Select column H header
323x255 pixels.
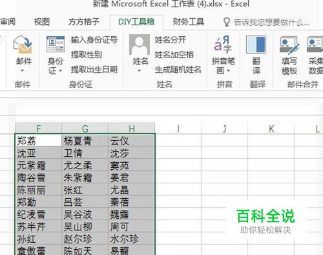pyautogui.click(x=131, y=128)
